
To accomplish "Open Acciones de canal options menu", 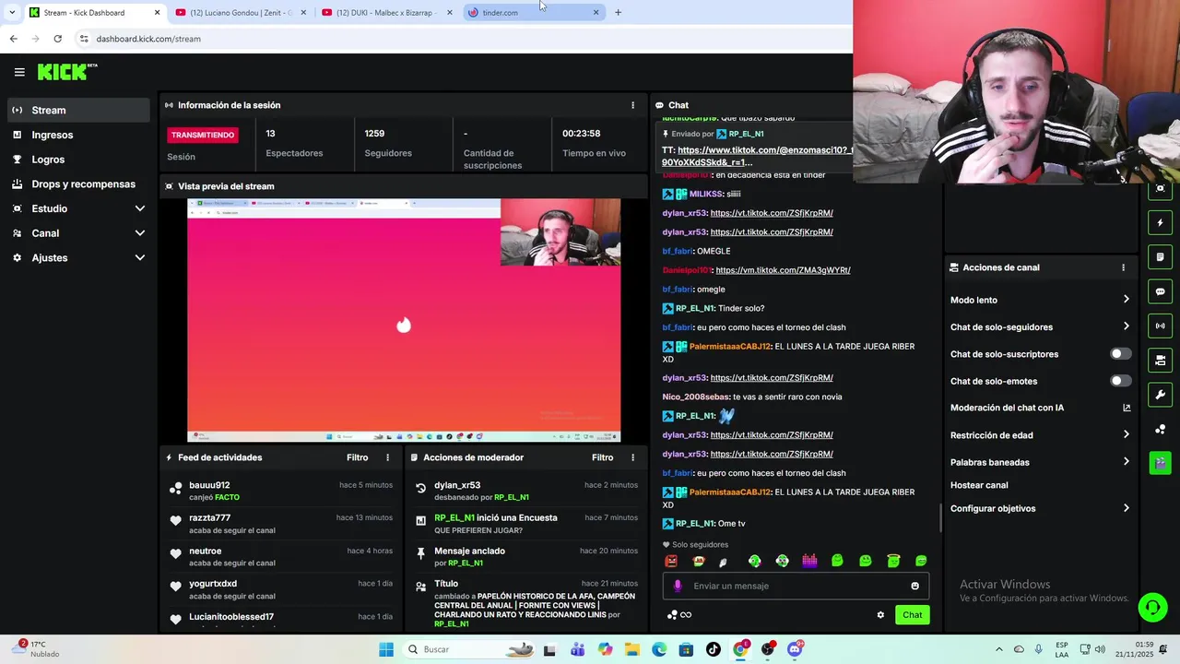I will 1123,267.
